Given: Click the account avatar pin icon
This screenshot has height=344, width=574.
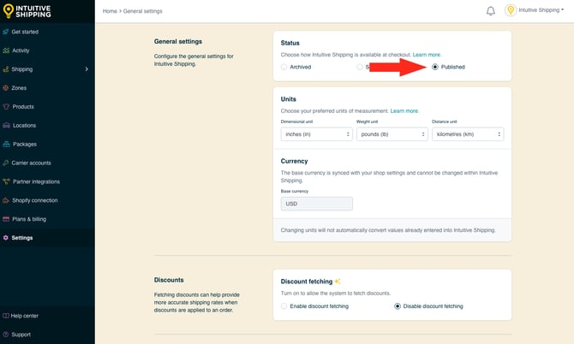Looking at the screenshot, I should tap(511, 10).
